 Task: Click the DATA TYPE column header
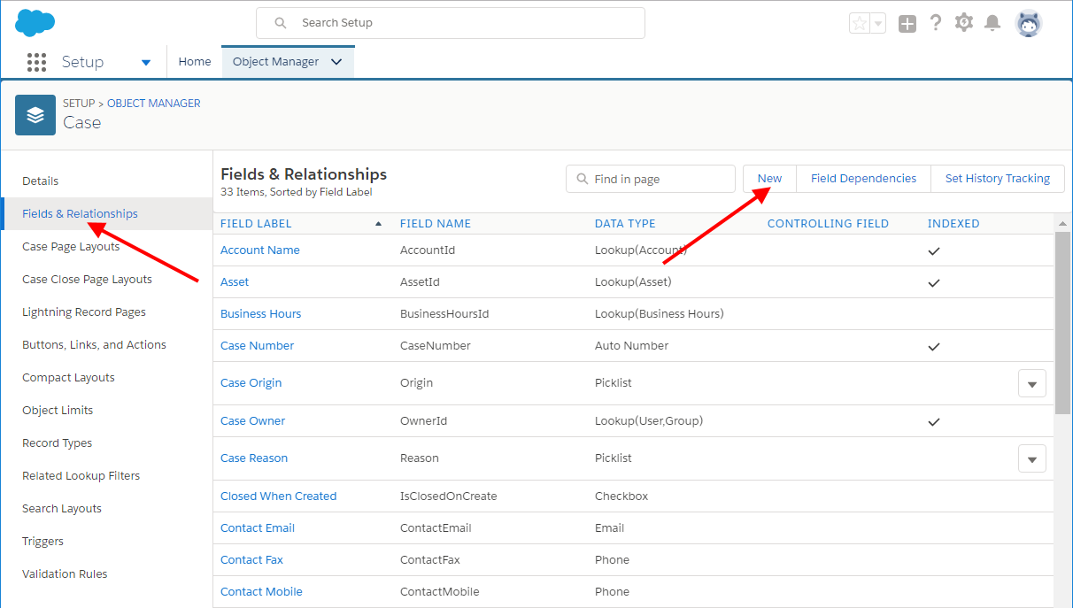625,224
